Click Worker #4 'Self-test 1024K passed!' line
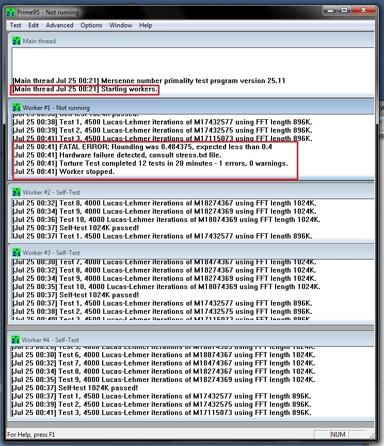Viewport: 384px width, 446px height. 74,388
